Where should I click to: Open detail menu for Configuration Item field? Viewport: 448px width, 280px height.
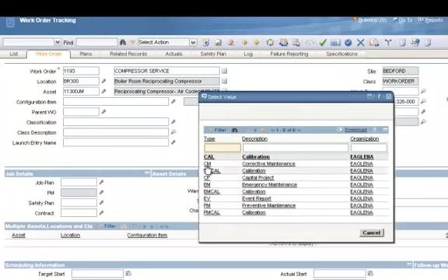[173, 102]
